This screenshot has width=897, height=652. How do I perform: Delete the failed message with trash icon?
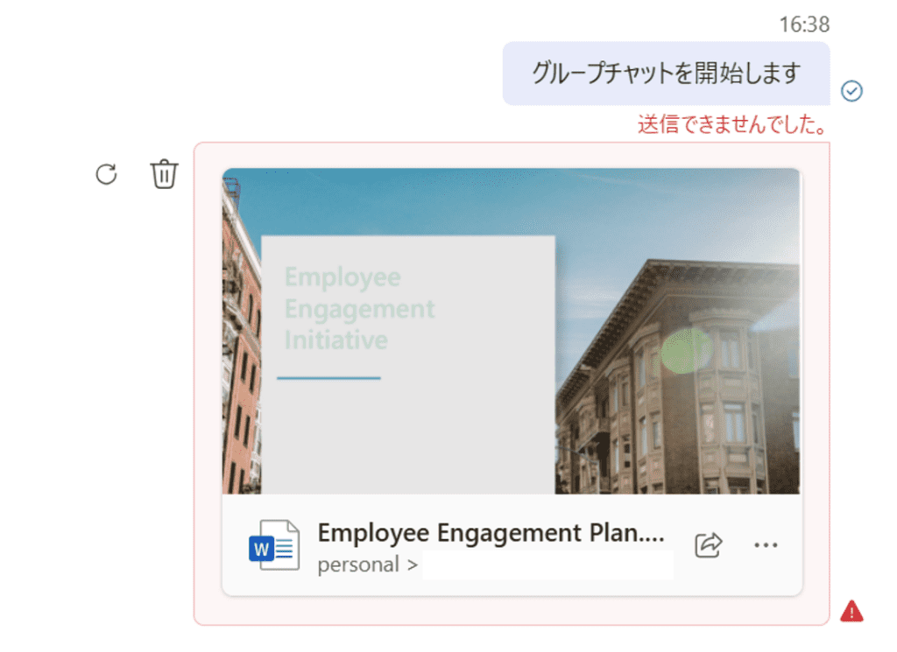pos(164,174)
